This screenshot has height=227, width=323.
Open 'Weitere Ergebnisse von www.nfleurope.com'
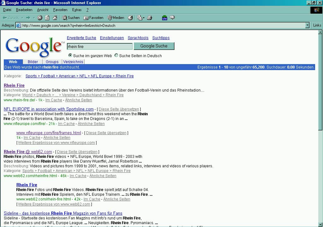coord(56,142)
